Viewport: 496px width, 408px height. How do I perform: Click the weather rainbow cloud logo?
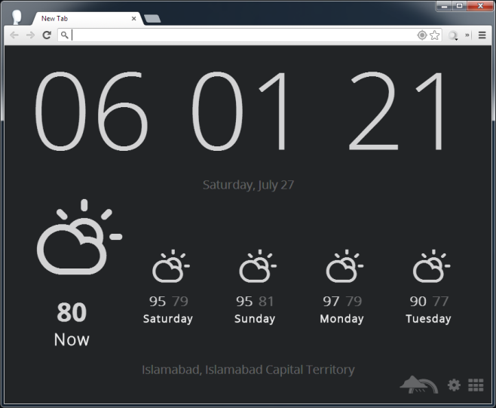[x=419, y=385]
